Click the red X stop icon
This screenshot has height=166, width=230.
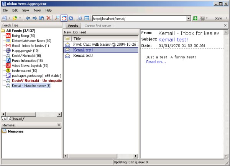(48, 18)
